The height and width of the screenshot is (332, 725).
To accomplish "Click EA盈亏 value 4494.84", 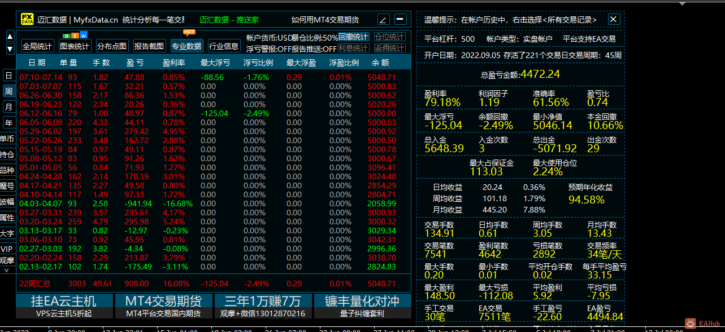I will 605,317.
